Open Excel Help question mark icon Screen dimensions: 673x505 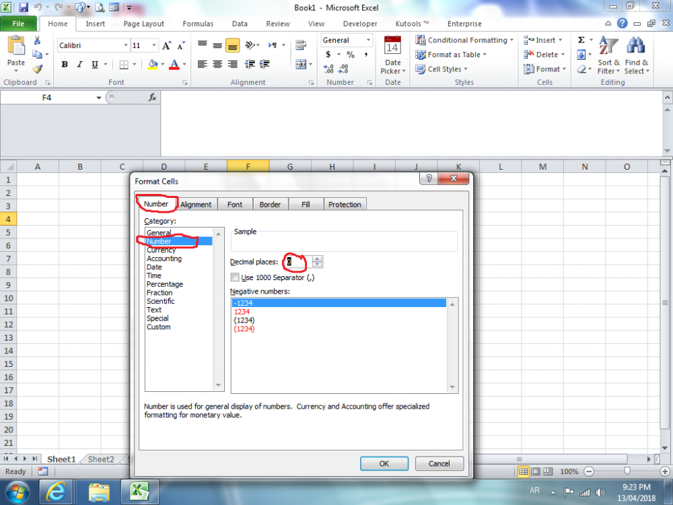[622, 23]
